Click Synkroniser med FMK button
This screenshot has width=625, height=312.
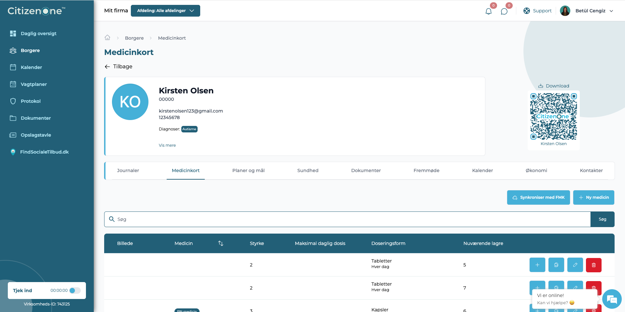538,197
